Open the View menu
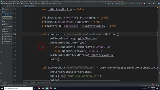Screen dimensions: 160x90 [9, 1]
